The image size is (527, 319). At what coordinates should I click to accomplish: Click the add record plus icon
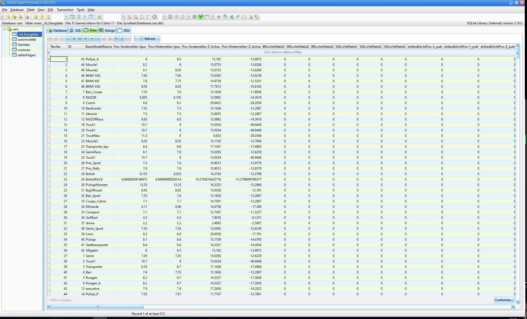[86, 39]
